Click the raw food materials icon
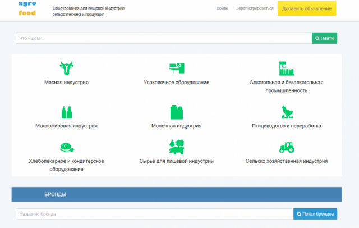359x228 pixels. pyautogui.click(x=177, y=147)
